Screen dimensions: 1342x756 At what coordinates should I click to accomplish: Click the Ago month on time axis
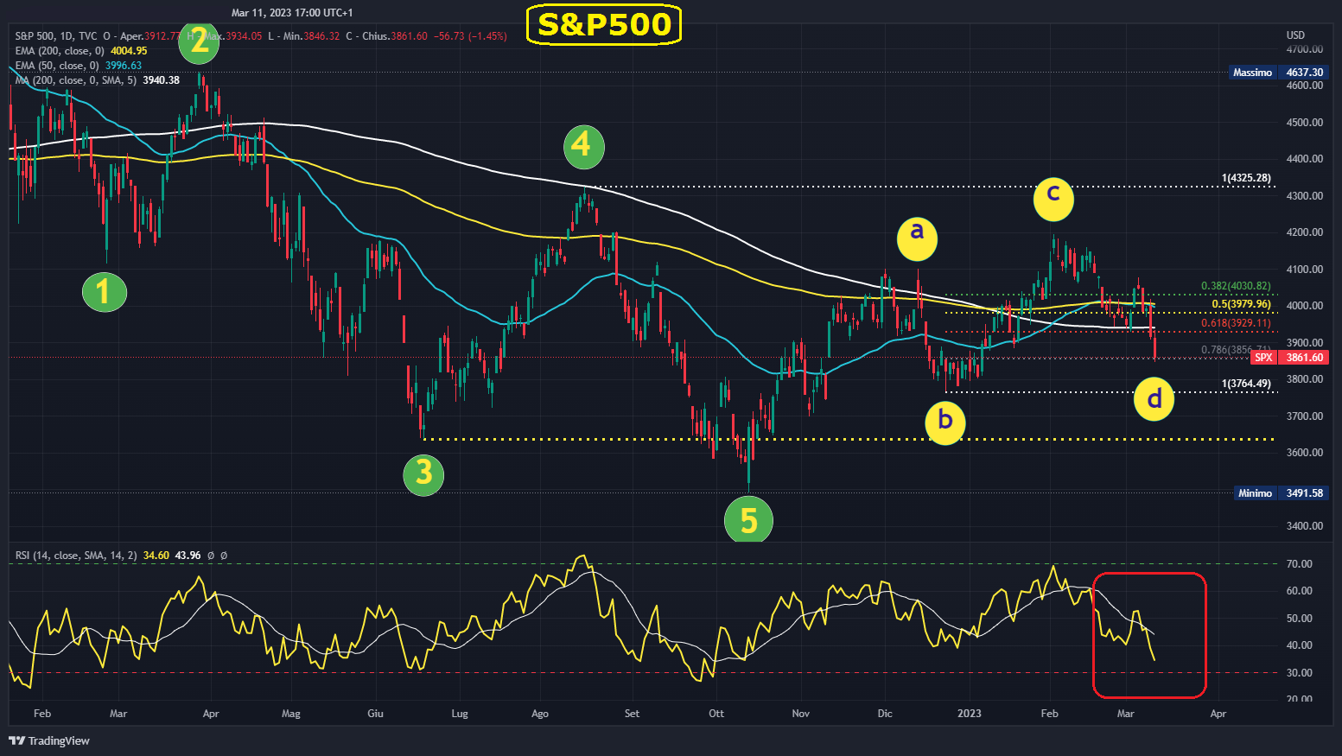click(540, 714)
